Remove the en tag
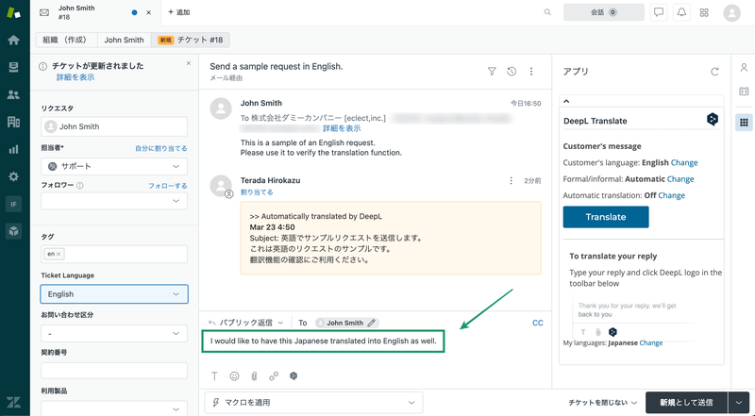The image size is (755, 416). [59, 254]
